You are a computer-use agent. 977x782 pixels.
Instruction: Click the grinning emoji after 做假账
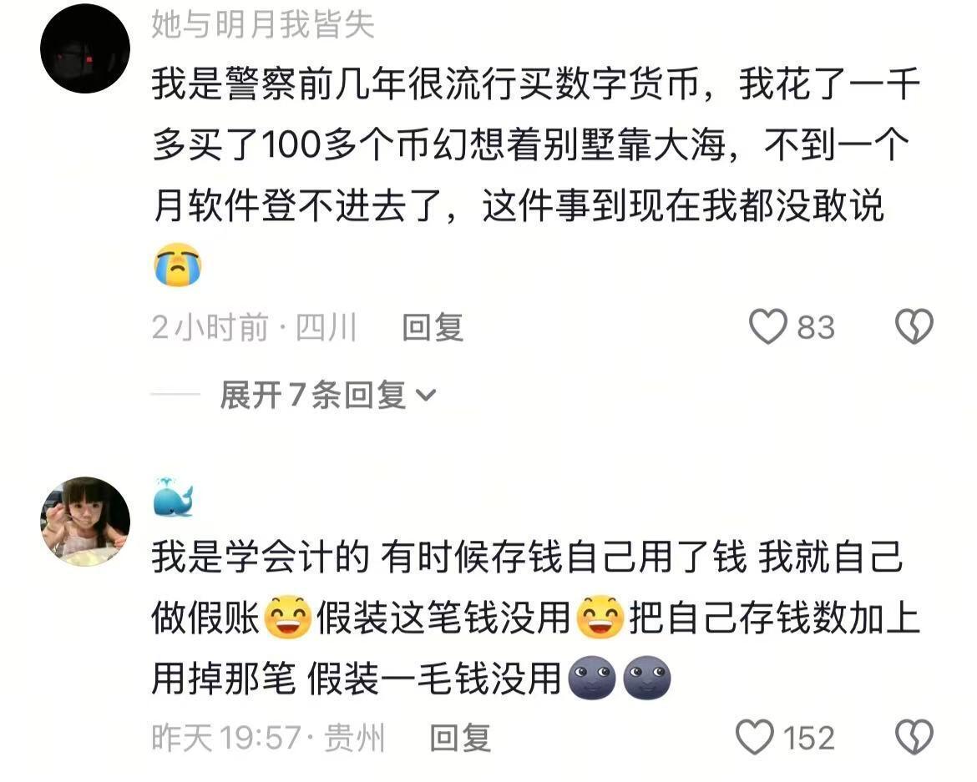point(288,617)
